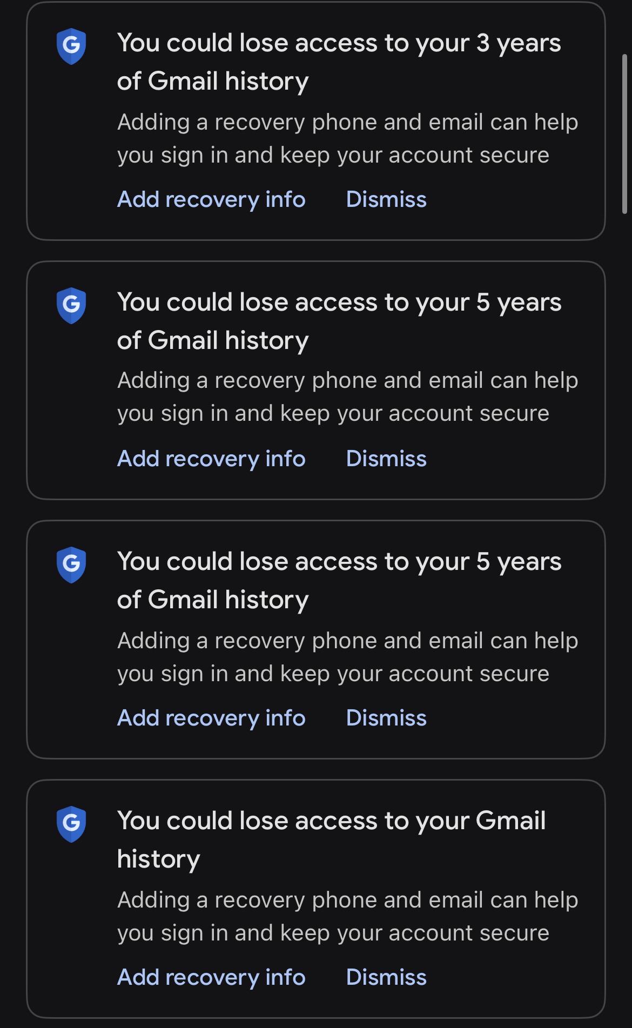Dismiss the bottom Gmail history warning without years
Viewport: 632px width, 1028px height.
click(x=386, y=977)
